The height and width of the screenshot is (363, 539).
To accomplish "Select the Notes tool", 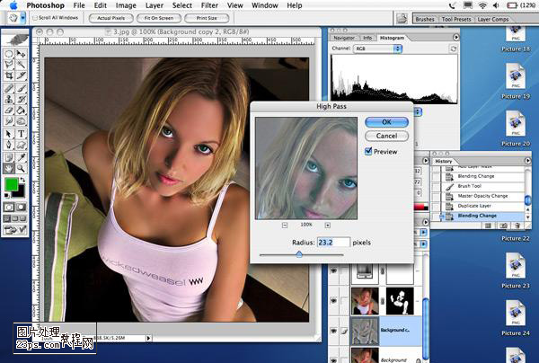I will pyautogui.click(x=9, y=157).
